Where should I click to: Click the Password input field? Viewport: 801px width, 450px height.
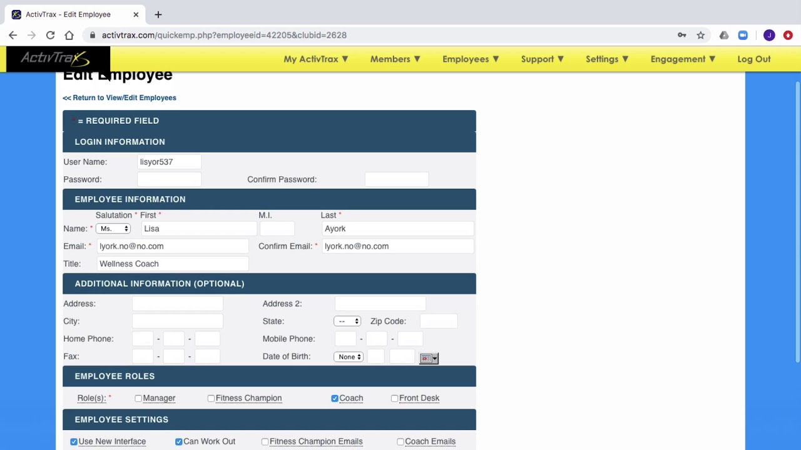click(x=169, y=179)
